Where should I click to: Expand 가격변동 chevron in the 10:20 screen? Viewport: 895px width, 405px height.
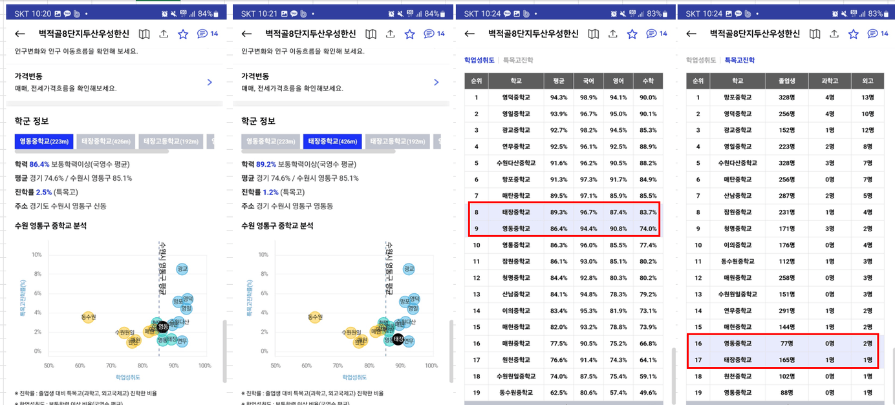210,82
